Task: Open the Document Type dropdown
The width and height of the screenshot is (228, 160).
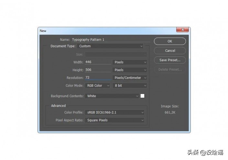Action: pos(110,46)
